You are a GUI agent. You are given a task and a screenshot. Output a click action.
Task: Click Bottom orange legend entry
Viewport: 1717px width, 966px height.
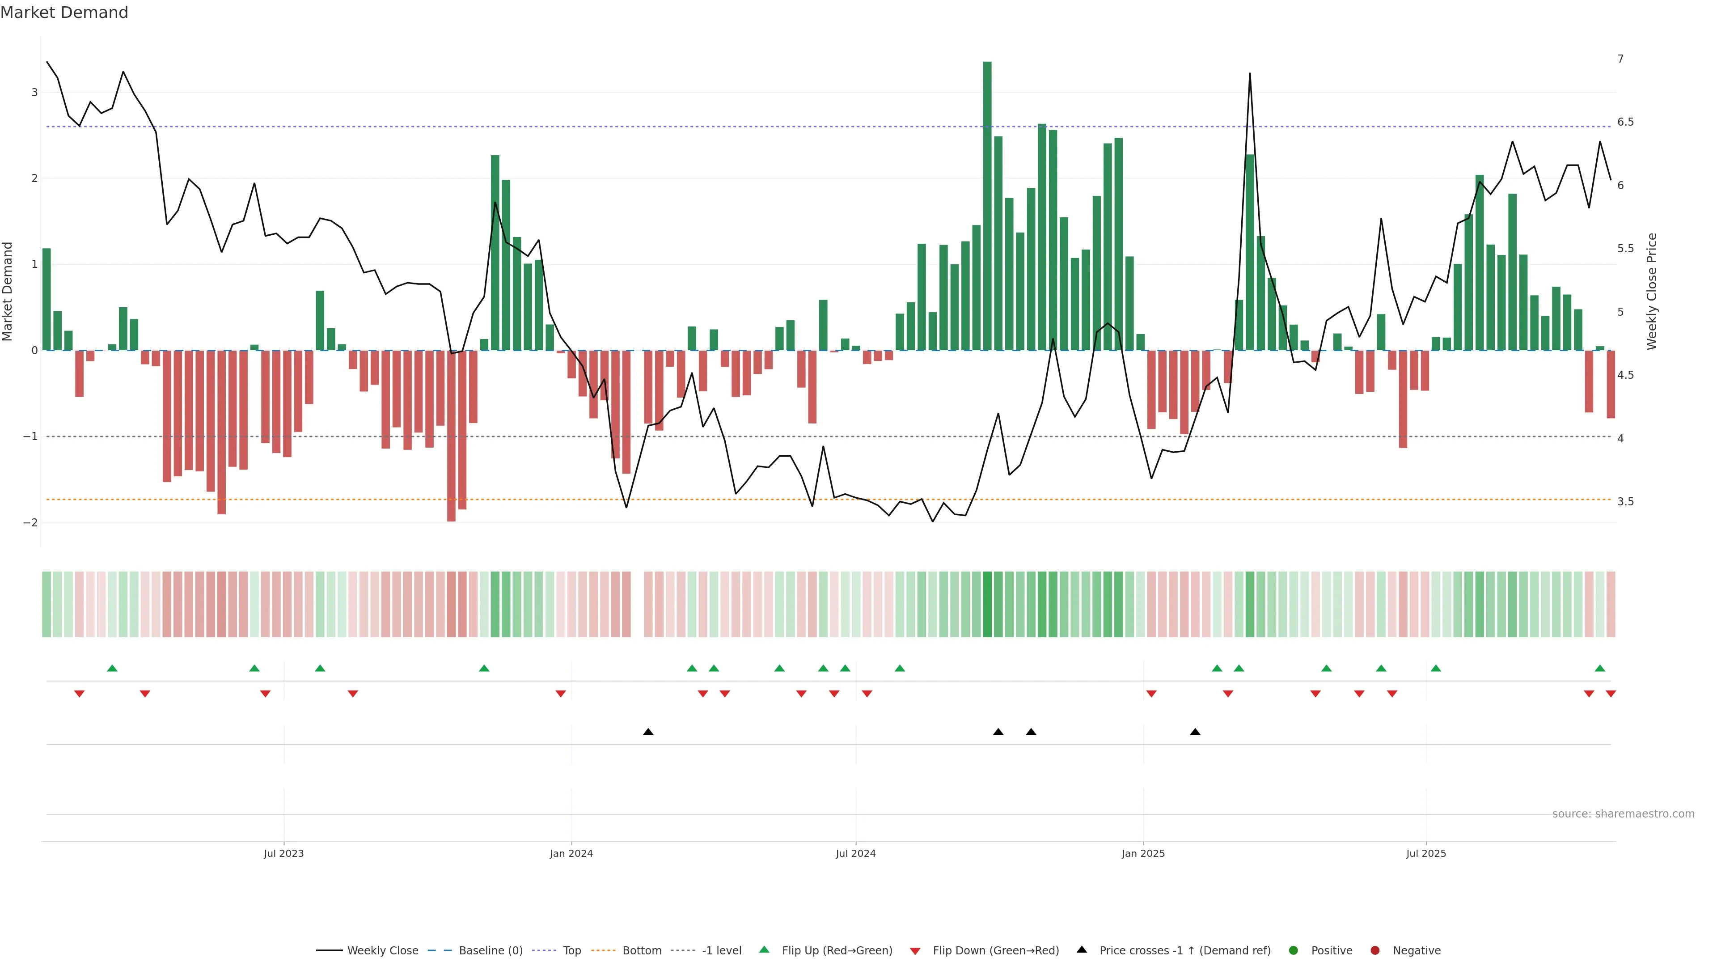[641, 951]
